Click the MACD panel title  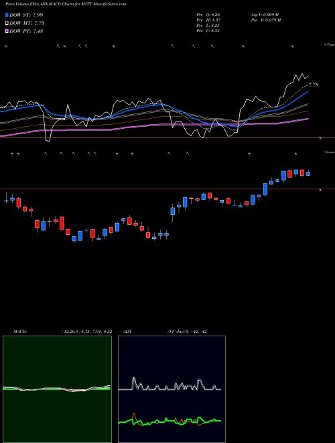(19, 332)
